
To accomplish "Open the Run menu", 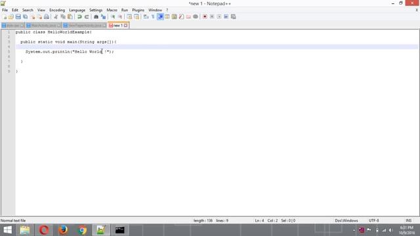I will pyautogui.click(x=125, y=10).
